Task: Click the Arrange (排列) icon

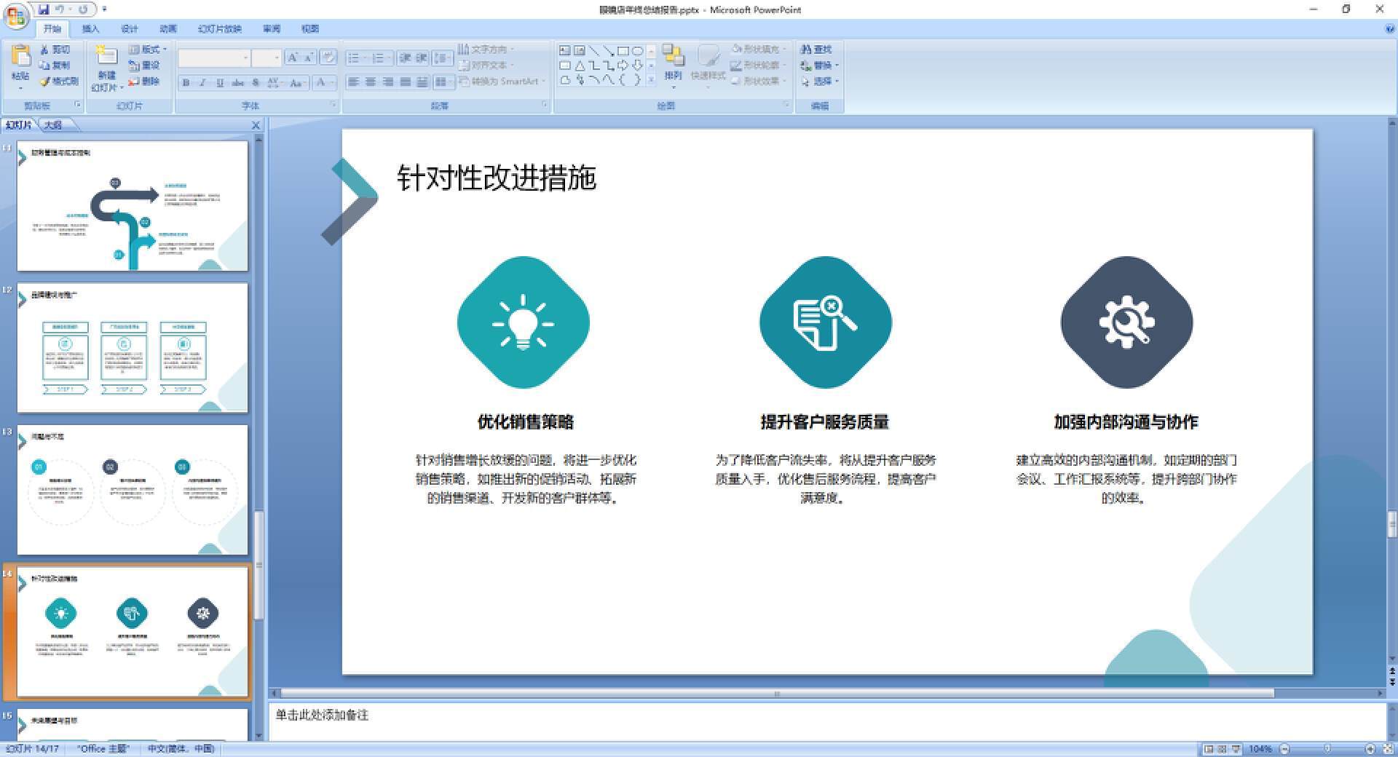Action: tap(674, 65)
